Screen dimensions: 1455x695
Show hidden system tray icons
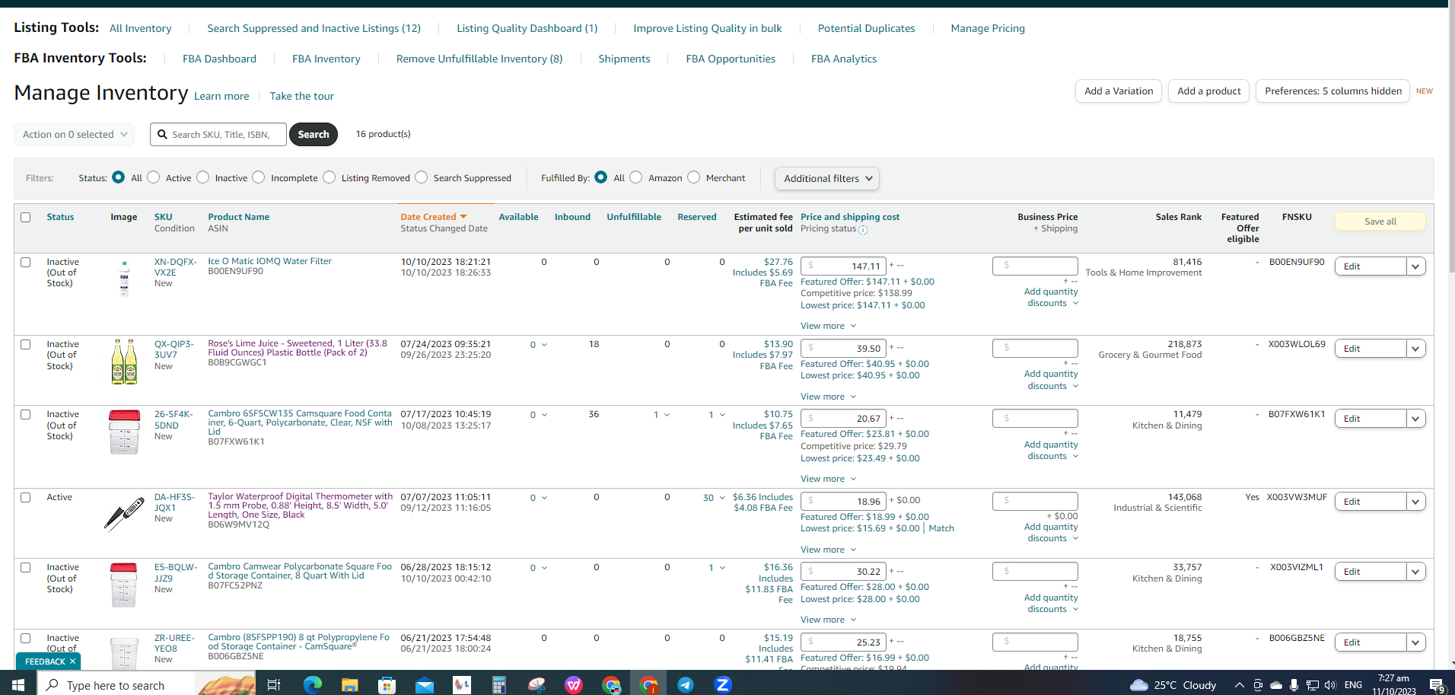point(1239,685)
